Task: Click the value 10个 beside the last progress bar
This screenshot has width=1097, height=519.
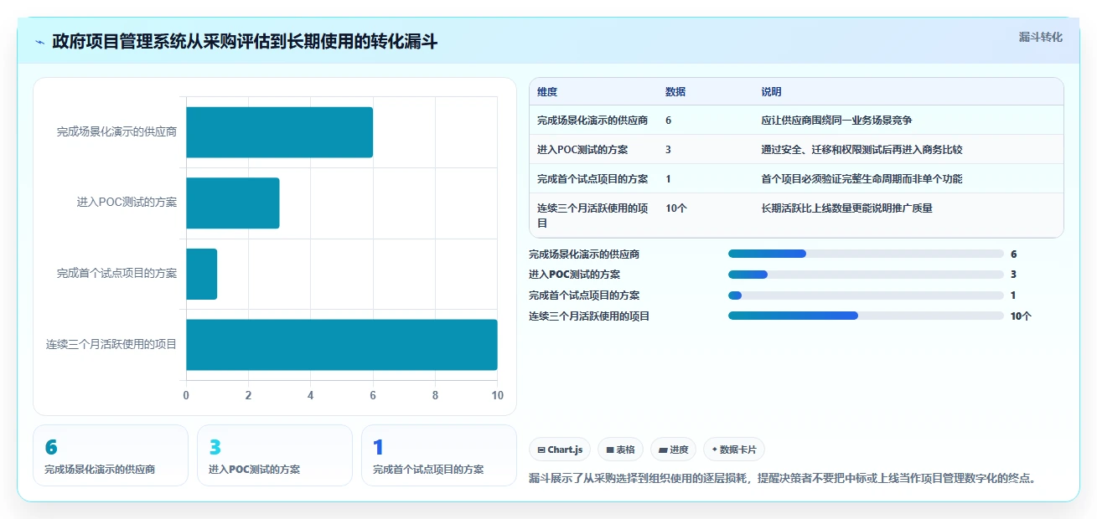Action: coord(1021,316)
